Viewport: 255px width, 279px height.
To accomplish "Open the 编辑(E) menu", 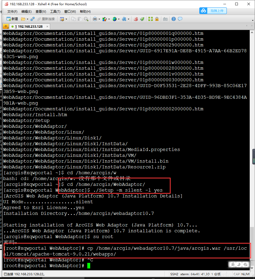I will (x=26, y=12).
